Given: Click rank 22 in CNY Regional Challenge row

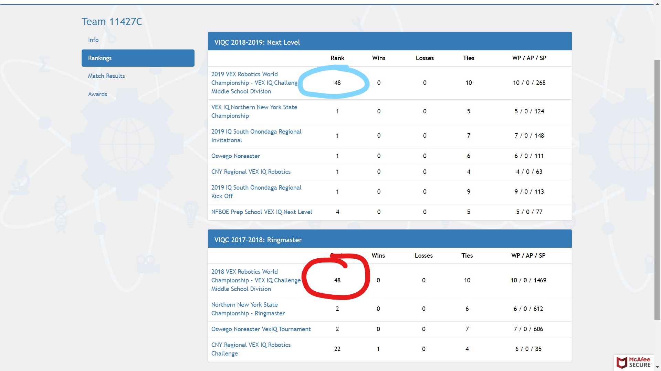Looking at the screenshot, I should (337, 349).
